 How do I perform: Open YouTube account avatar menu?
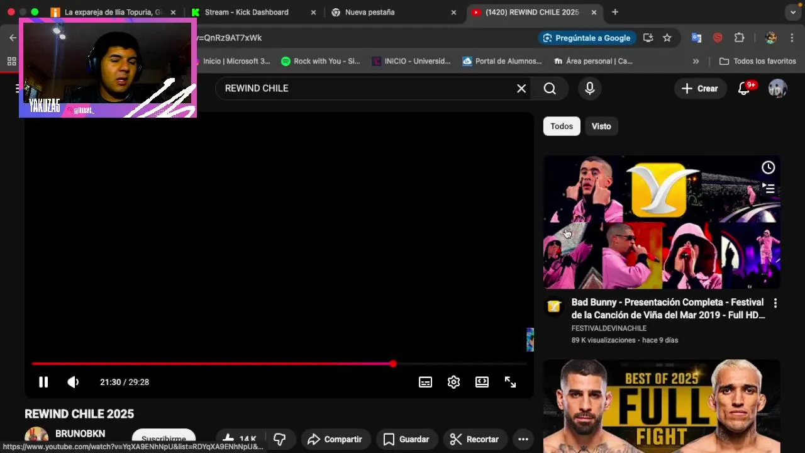pyautogui.click(x=778, y=89)
